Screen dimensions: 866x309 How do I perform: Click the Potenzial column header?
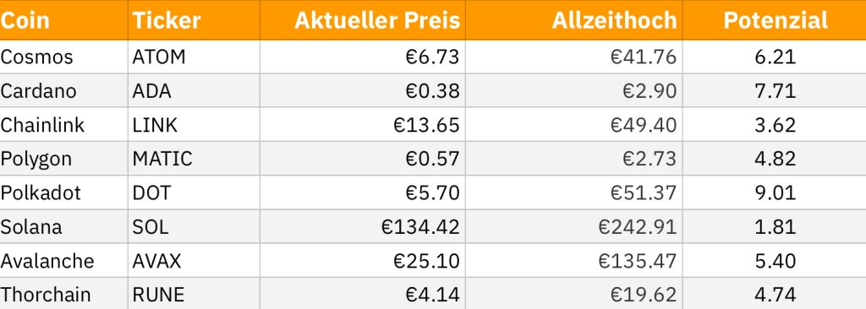pos(775,20)
